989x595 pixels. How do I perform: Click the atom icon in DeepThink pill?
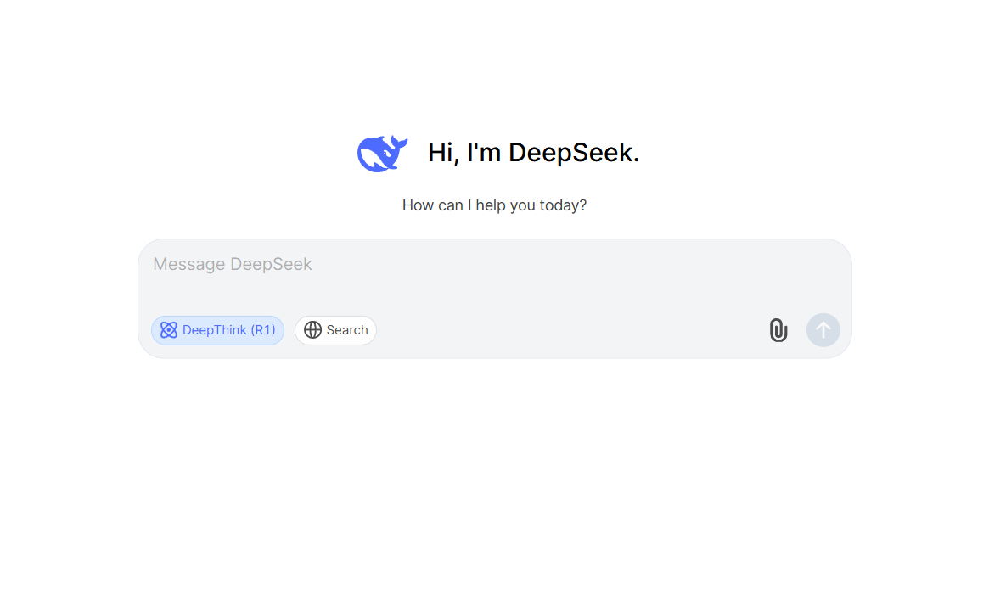click(168, 330)
